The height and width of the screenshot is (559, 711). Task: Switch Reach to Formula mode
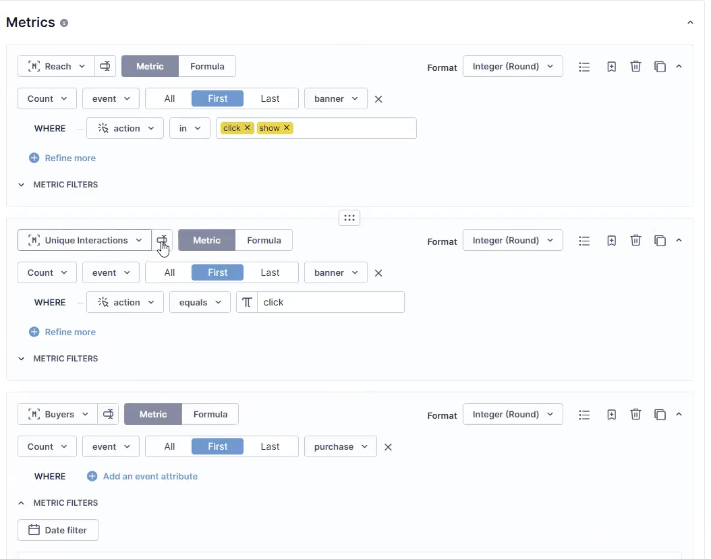[x=207, y=66]
